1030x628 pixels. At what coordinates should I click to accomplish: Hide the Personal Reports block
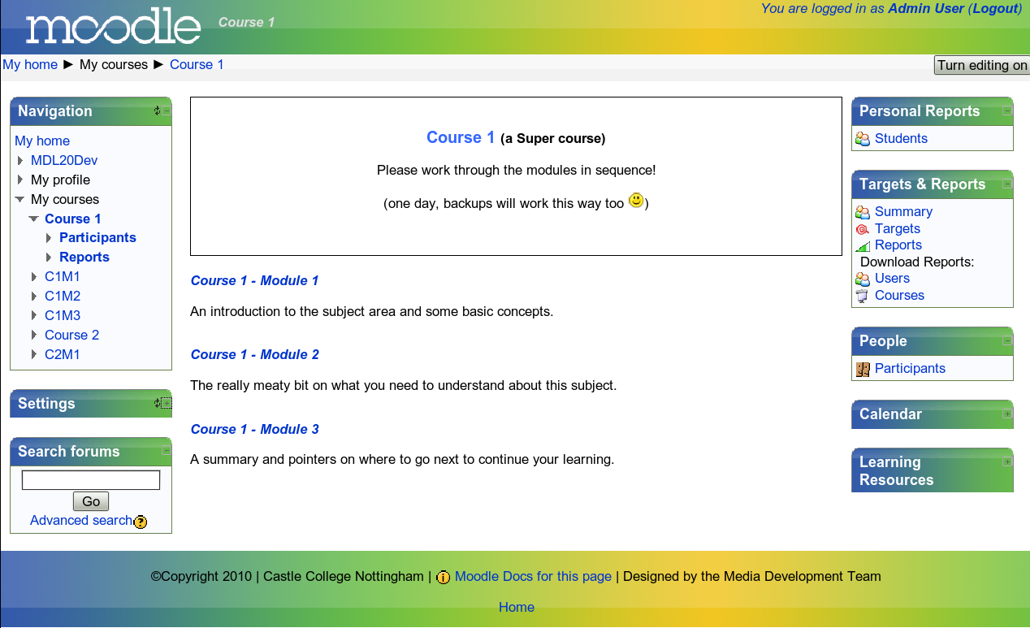(1007, 110)
